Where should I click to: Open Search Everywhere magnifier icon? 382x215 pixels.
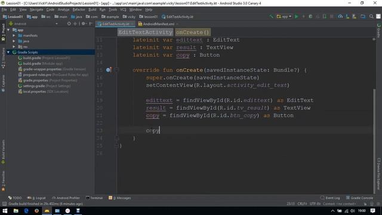371,17
